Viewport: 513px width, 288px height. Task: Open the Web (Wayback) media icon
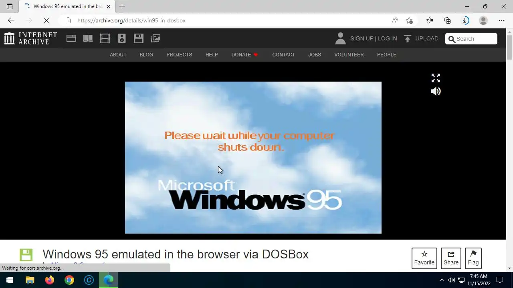71,38
